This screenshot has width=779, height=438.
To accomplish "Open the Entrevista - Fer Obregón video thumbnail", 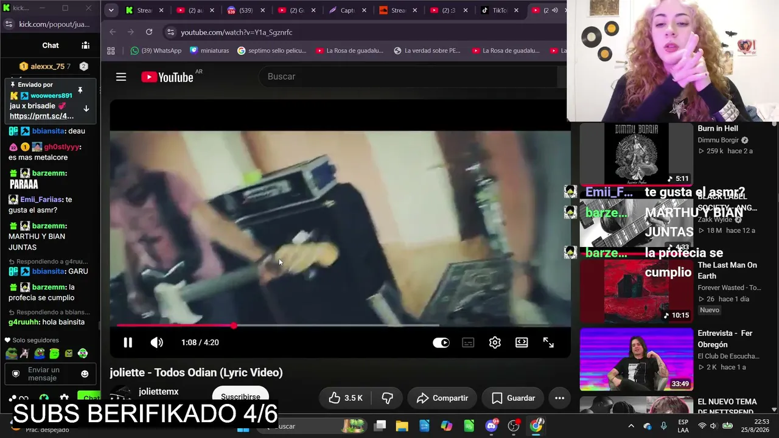I will click(x=636, y=359).
